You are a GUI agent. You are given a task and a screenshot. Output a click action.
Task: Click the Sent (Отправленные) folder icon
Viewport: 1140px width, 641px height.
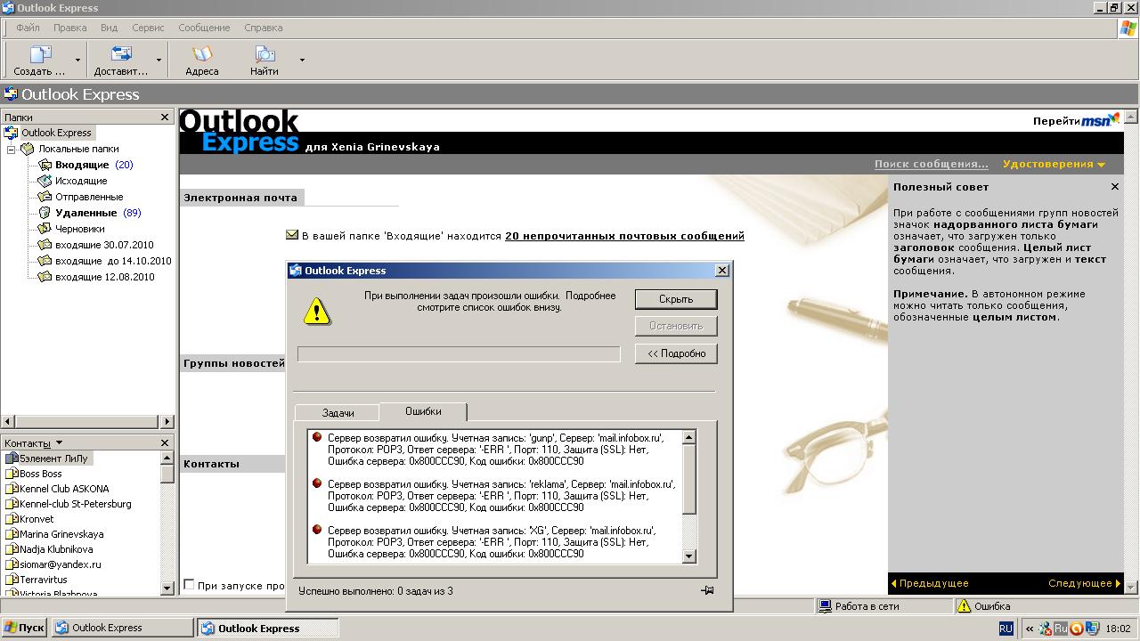point(45,197)
